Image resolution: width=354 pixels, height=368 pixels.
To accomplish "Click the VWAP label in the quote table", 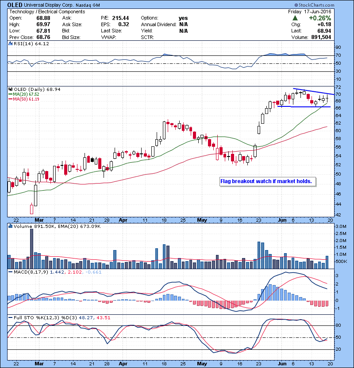I will pyautogui.click(x=108, y=37).
